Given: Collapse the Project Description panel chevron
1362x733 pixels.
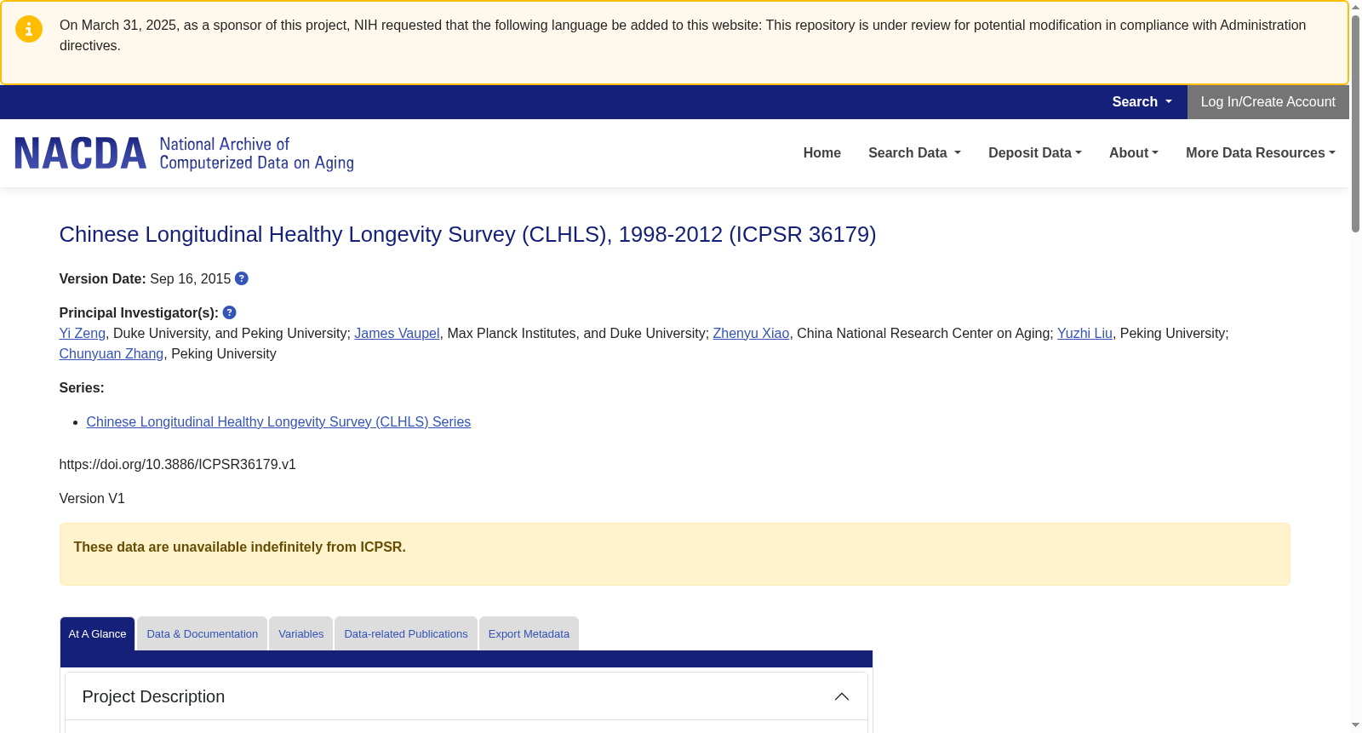Looking at the screenshot, I should (842, 696).
